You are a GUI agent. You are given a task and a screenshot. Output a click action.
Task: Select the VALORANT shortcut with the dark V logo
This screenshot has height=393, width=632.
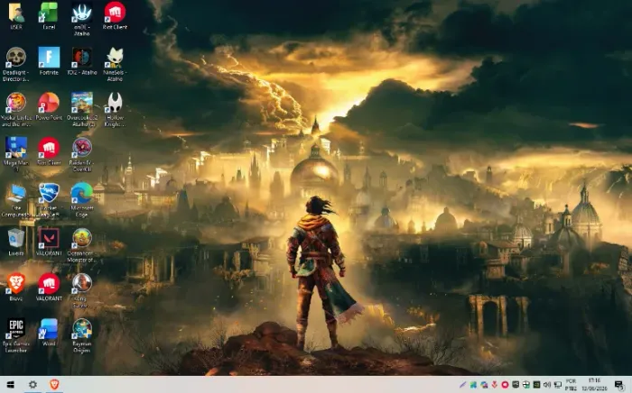[49, 242]
